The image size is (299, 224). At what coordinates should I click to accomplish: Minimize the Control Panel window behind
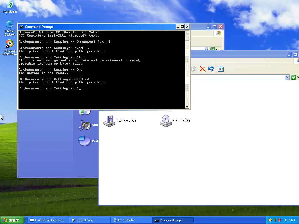coord(208,27)
